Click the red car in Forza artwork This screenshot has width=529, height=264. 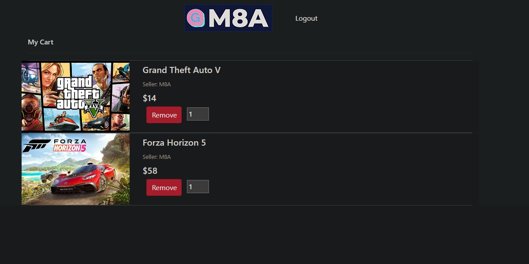coord(88,178)
